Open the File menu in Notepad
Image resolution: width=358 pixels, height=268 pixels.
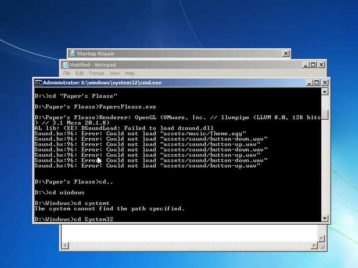[x=67, y=73]
